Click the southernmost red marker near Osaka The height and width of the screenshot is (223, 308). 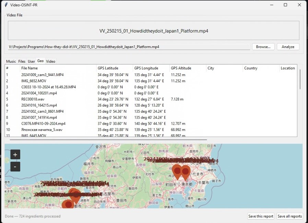[67, 204]
